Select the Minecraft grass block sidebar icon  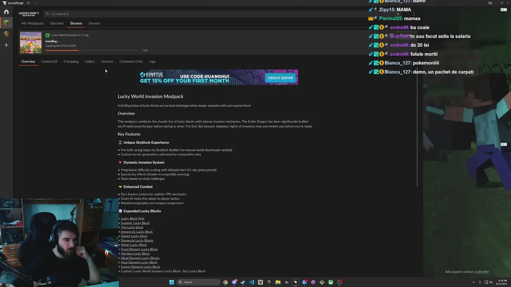click(6, 23)
